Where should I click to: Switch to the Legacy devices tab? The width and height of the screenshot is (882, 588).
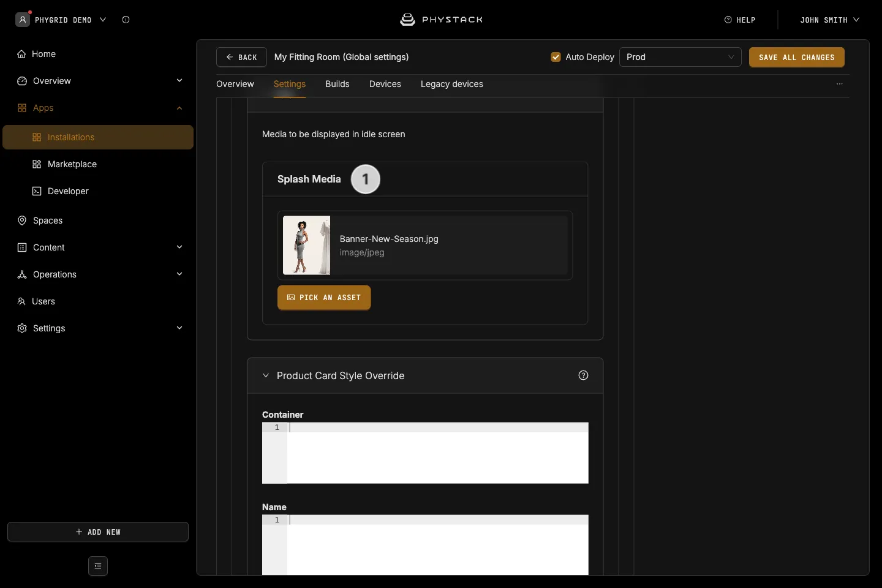[x=452, y=84]
